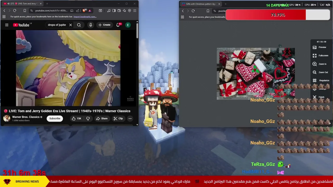Screen dimensions: 333x187
Task: Run search with the magnifier button
Action: (x=79, y=25)
